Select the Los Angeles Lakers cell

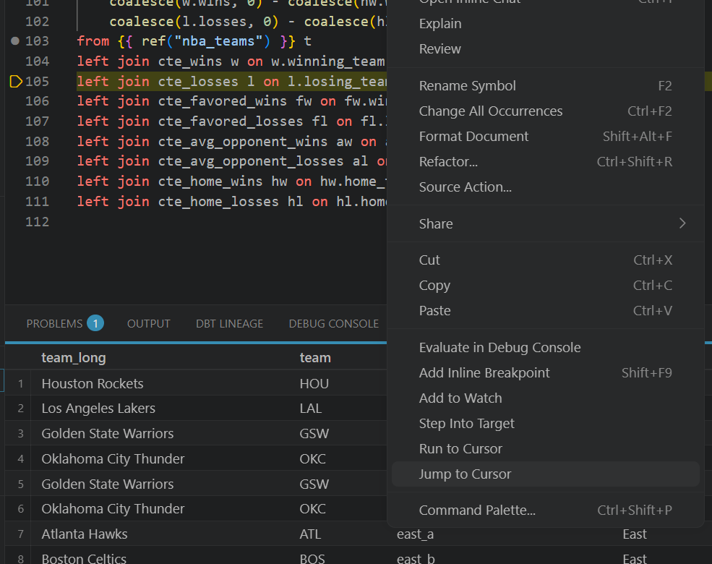pyautogui.click(x=98, y=409)
